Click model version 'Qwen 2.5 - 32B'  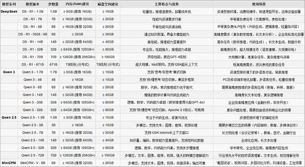pyautogui.click(x=33, y=148)
